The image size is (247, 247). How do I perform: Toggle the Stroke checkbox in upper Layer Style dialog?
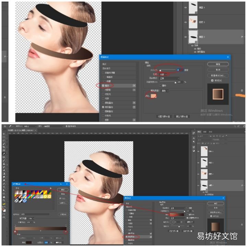[x=103, y=85]
